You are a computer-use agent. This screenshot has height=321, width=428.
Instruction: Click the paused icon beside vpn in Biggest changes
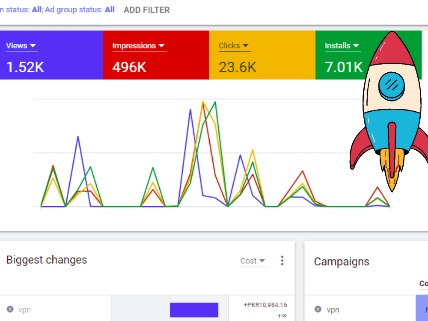[10, 309]
